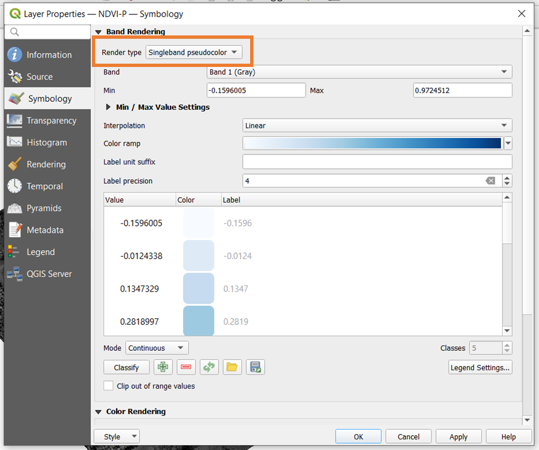This screenshot has height=450, width=539.
Task: Open the Rendering section
Action: click(x=48, y=164)
